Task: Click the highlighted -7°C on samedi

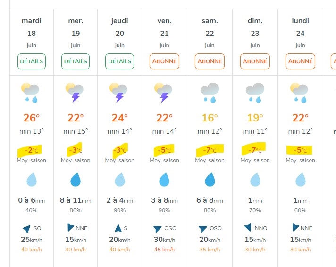Action: [x=210, y=150]
